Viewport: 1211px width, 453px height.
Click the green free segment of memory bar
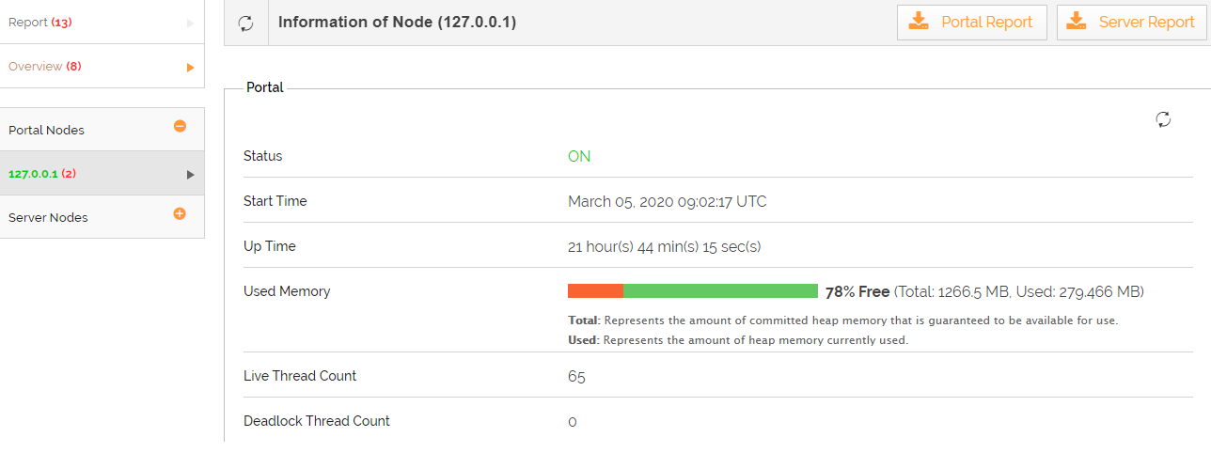pos(720,291)
